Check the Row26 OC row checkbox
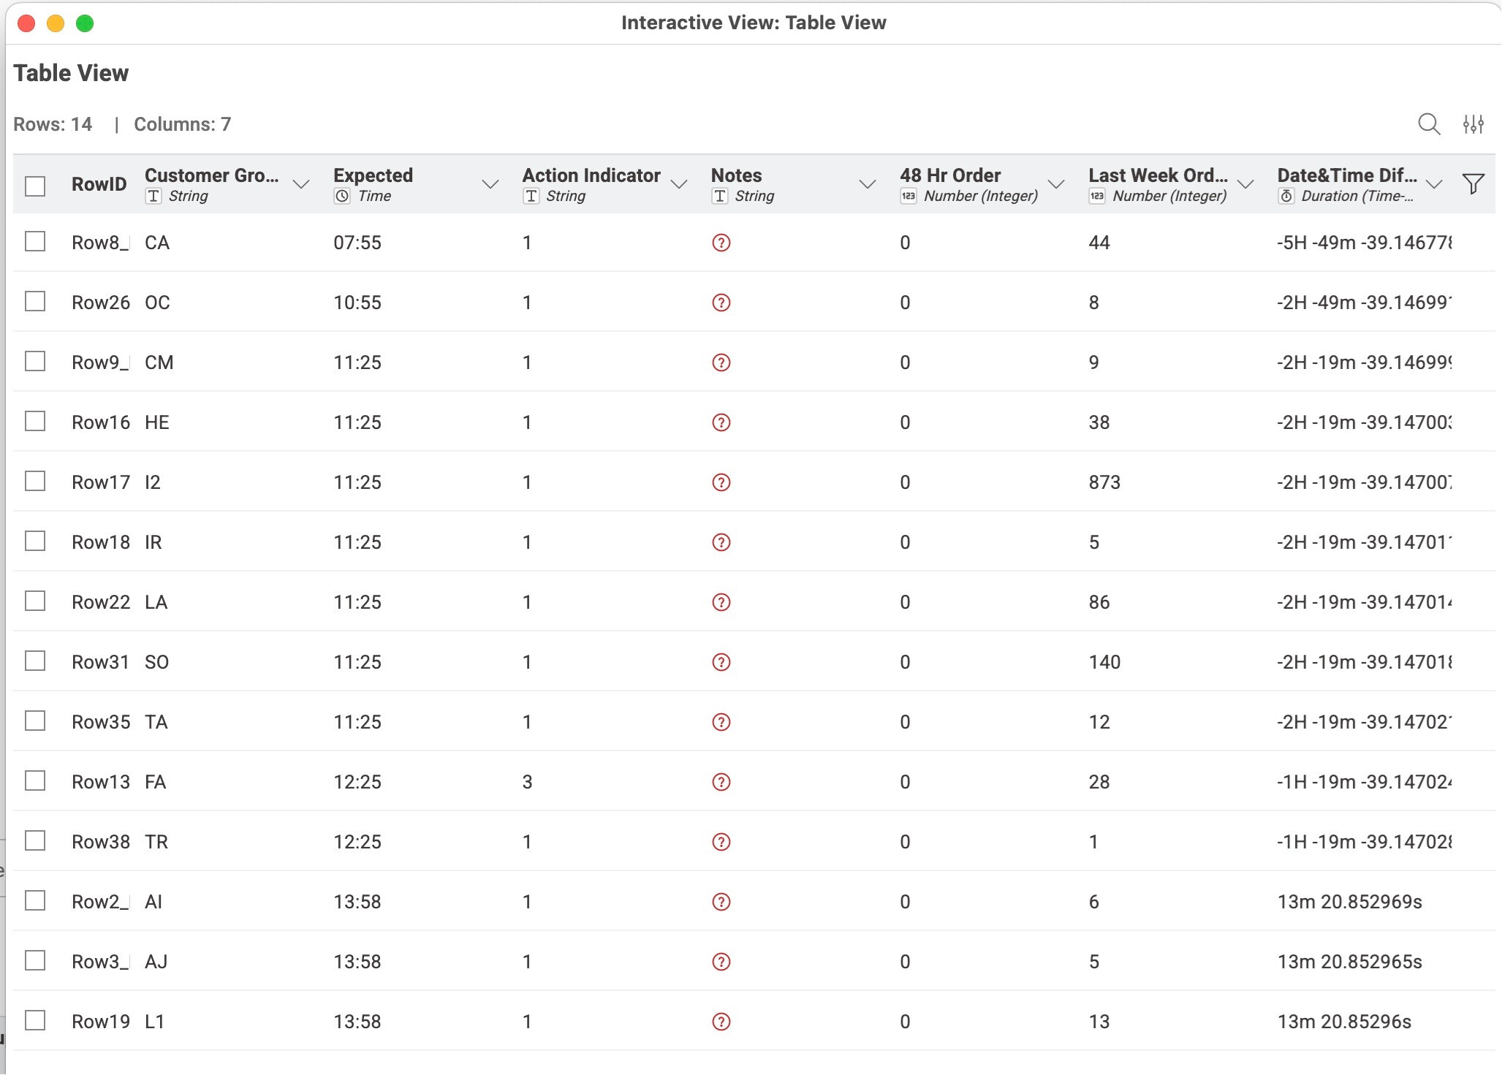The image size is (1502, 1075). click(x=35, y=302)
